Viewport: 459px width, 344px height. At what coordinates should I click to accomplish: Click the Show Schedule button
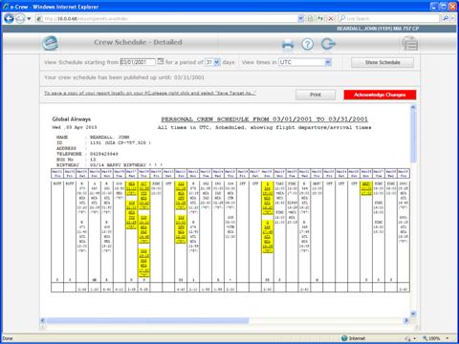coord(382,62)
